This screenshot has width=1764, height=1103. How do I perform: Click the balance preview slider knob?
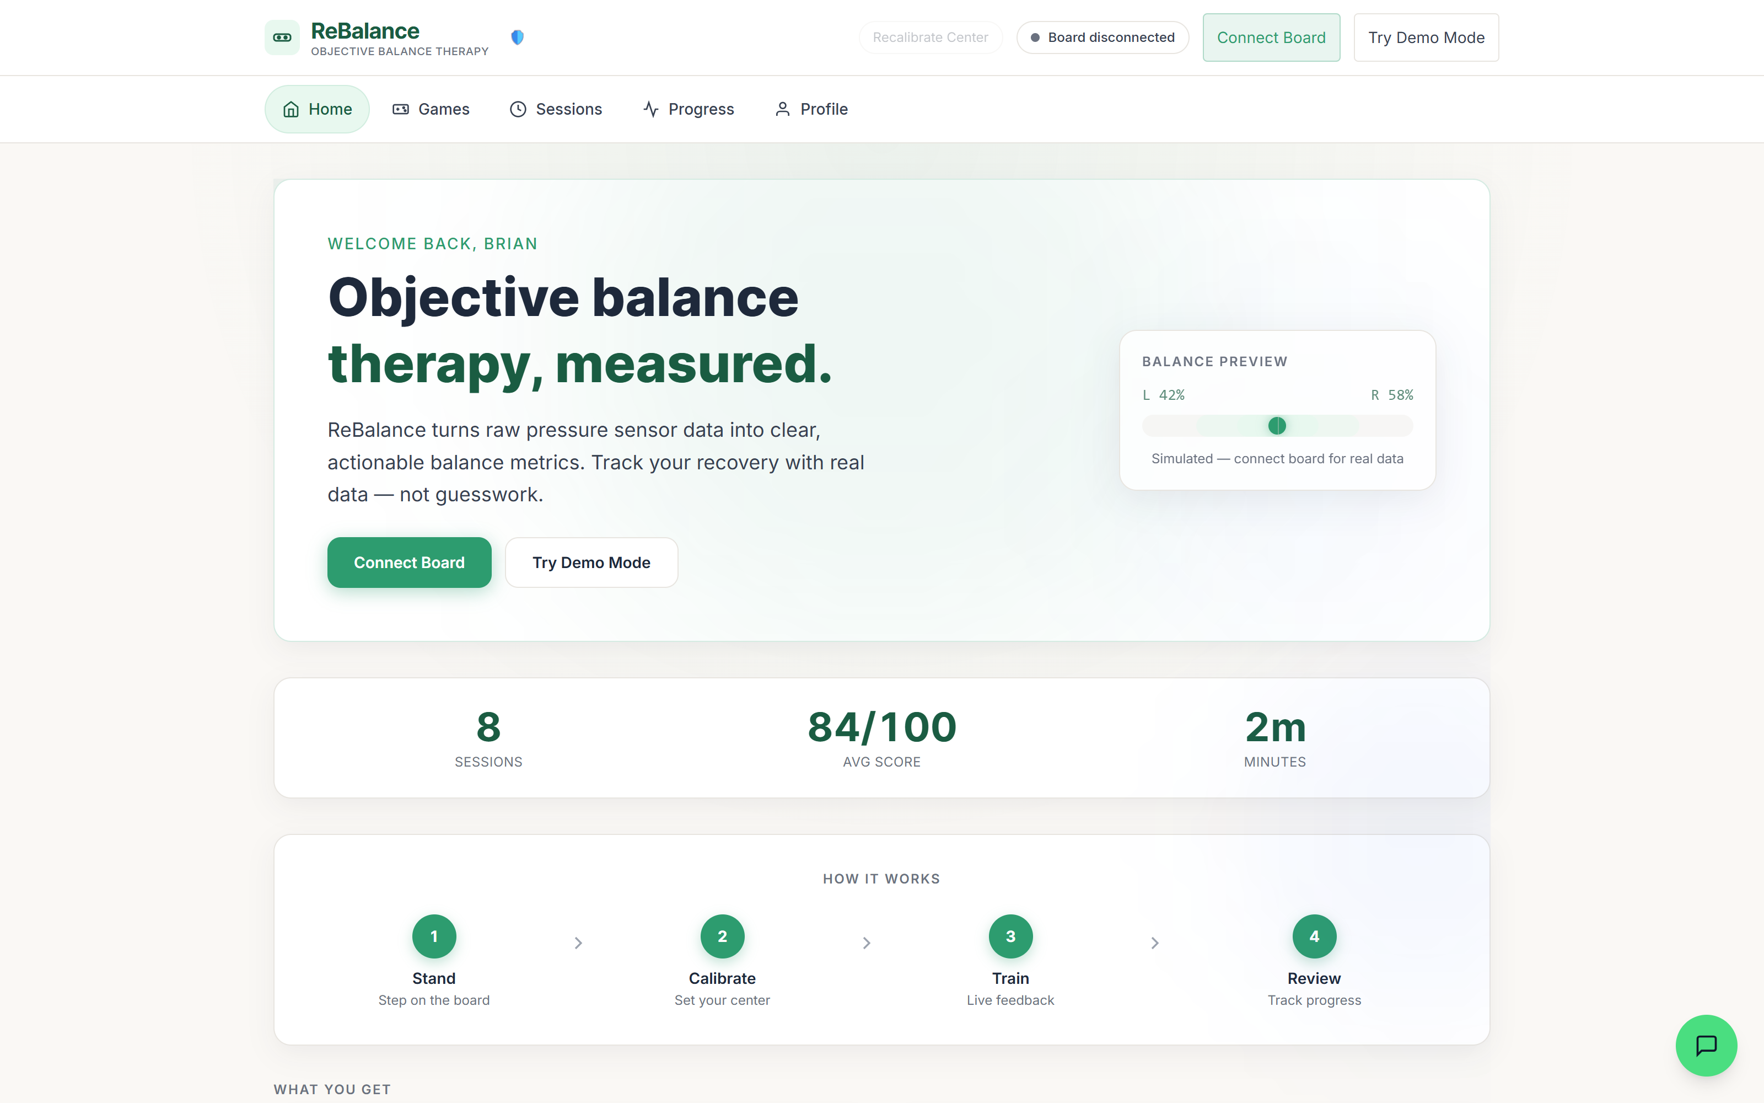[1277, 426]
